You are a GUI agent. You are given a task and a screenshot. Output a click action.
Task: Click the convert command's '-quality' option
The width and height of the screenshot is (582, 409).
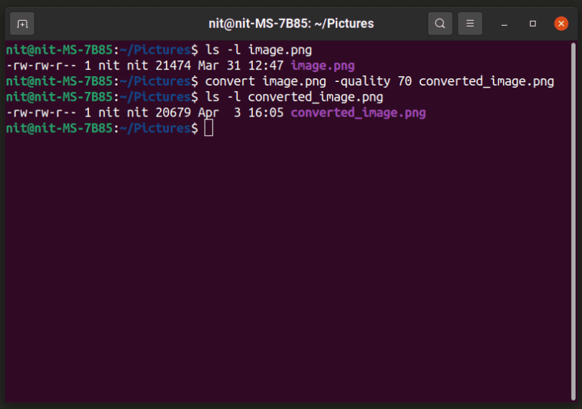362,81
